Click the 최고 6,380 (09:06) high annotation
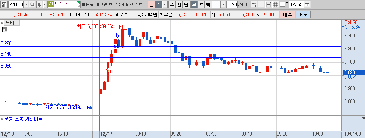The image size is (365, 138). coord(95,26)
